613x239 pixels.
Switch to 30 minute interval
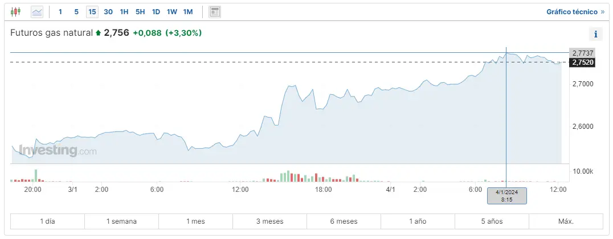point(108,11)
